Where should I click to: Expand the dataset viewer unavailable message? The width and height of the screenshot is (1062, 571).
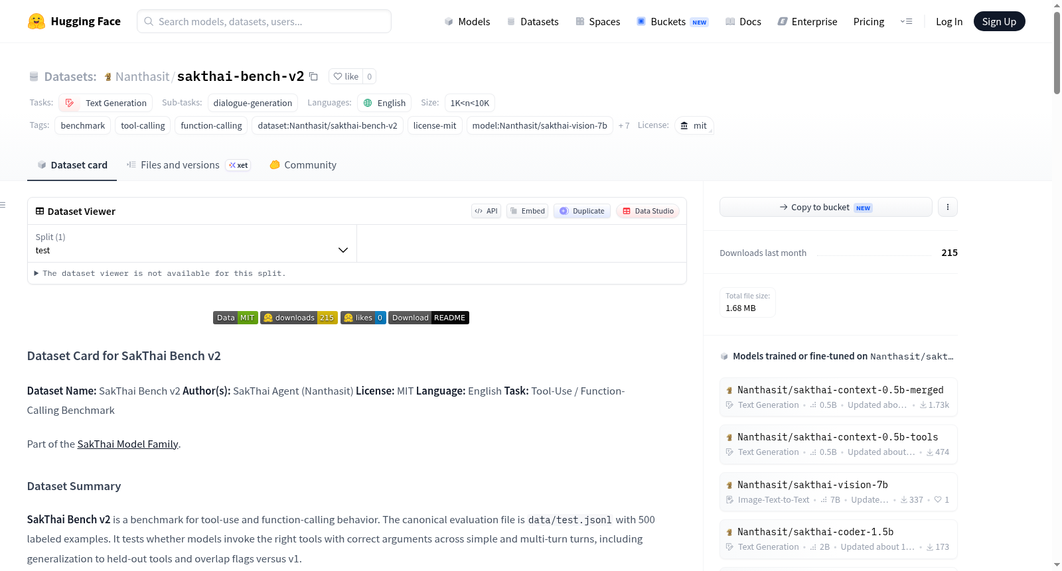(159, 273)
